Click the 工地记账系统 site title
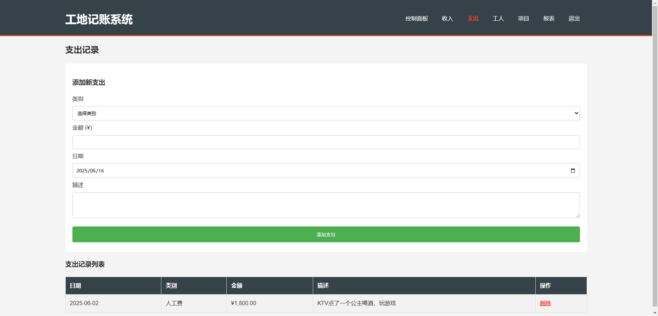Viewport: 658px width, 316px height. (x=99, y=19)
